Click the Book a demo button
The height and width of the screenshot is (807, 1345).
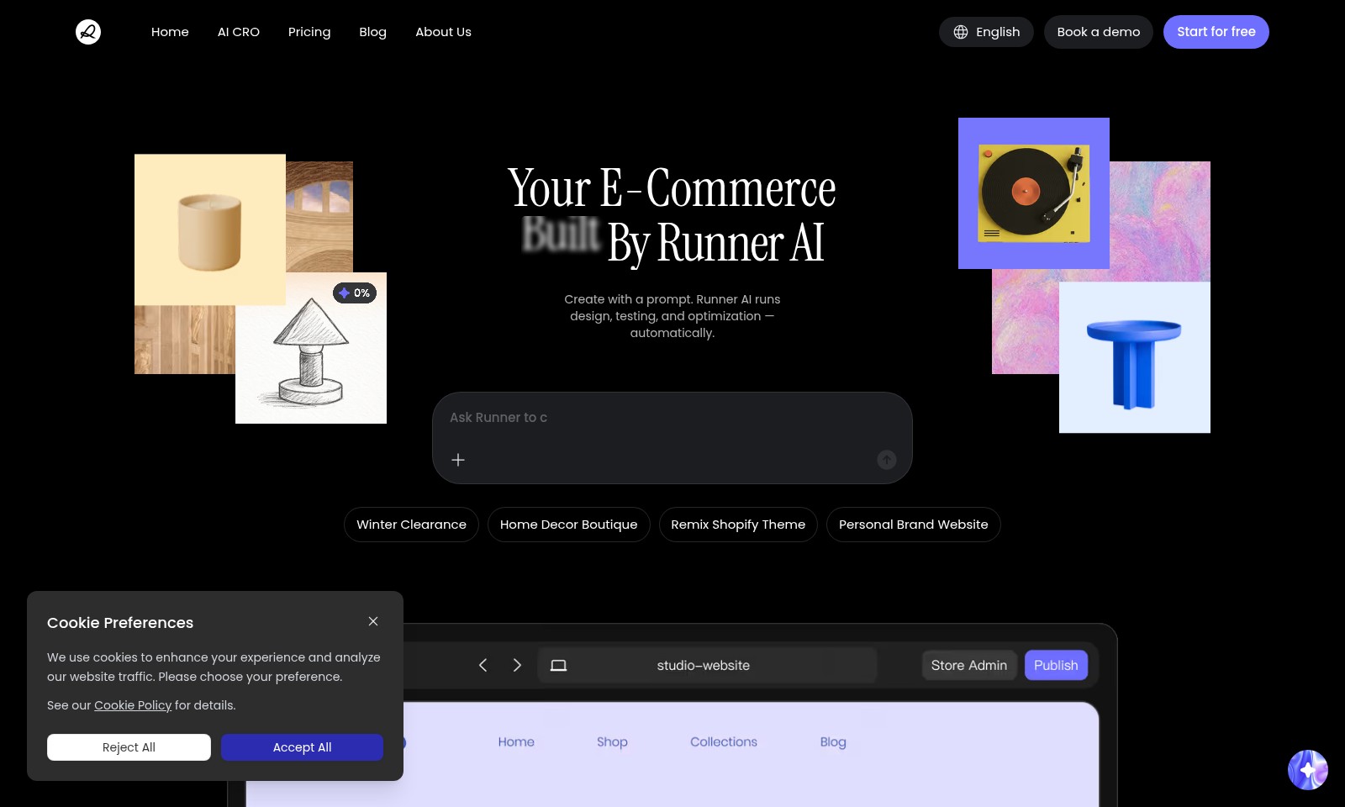1099,32
